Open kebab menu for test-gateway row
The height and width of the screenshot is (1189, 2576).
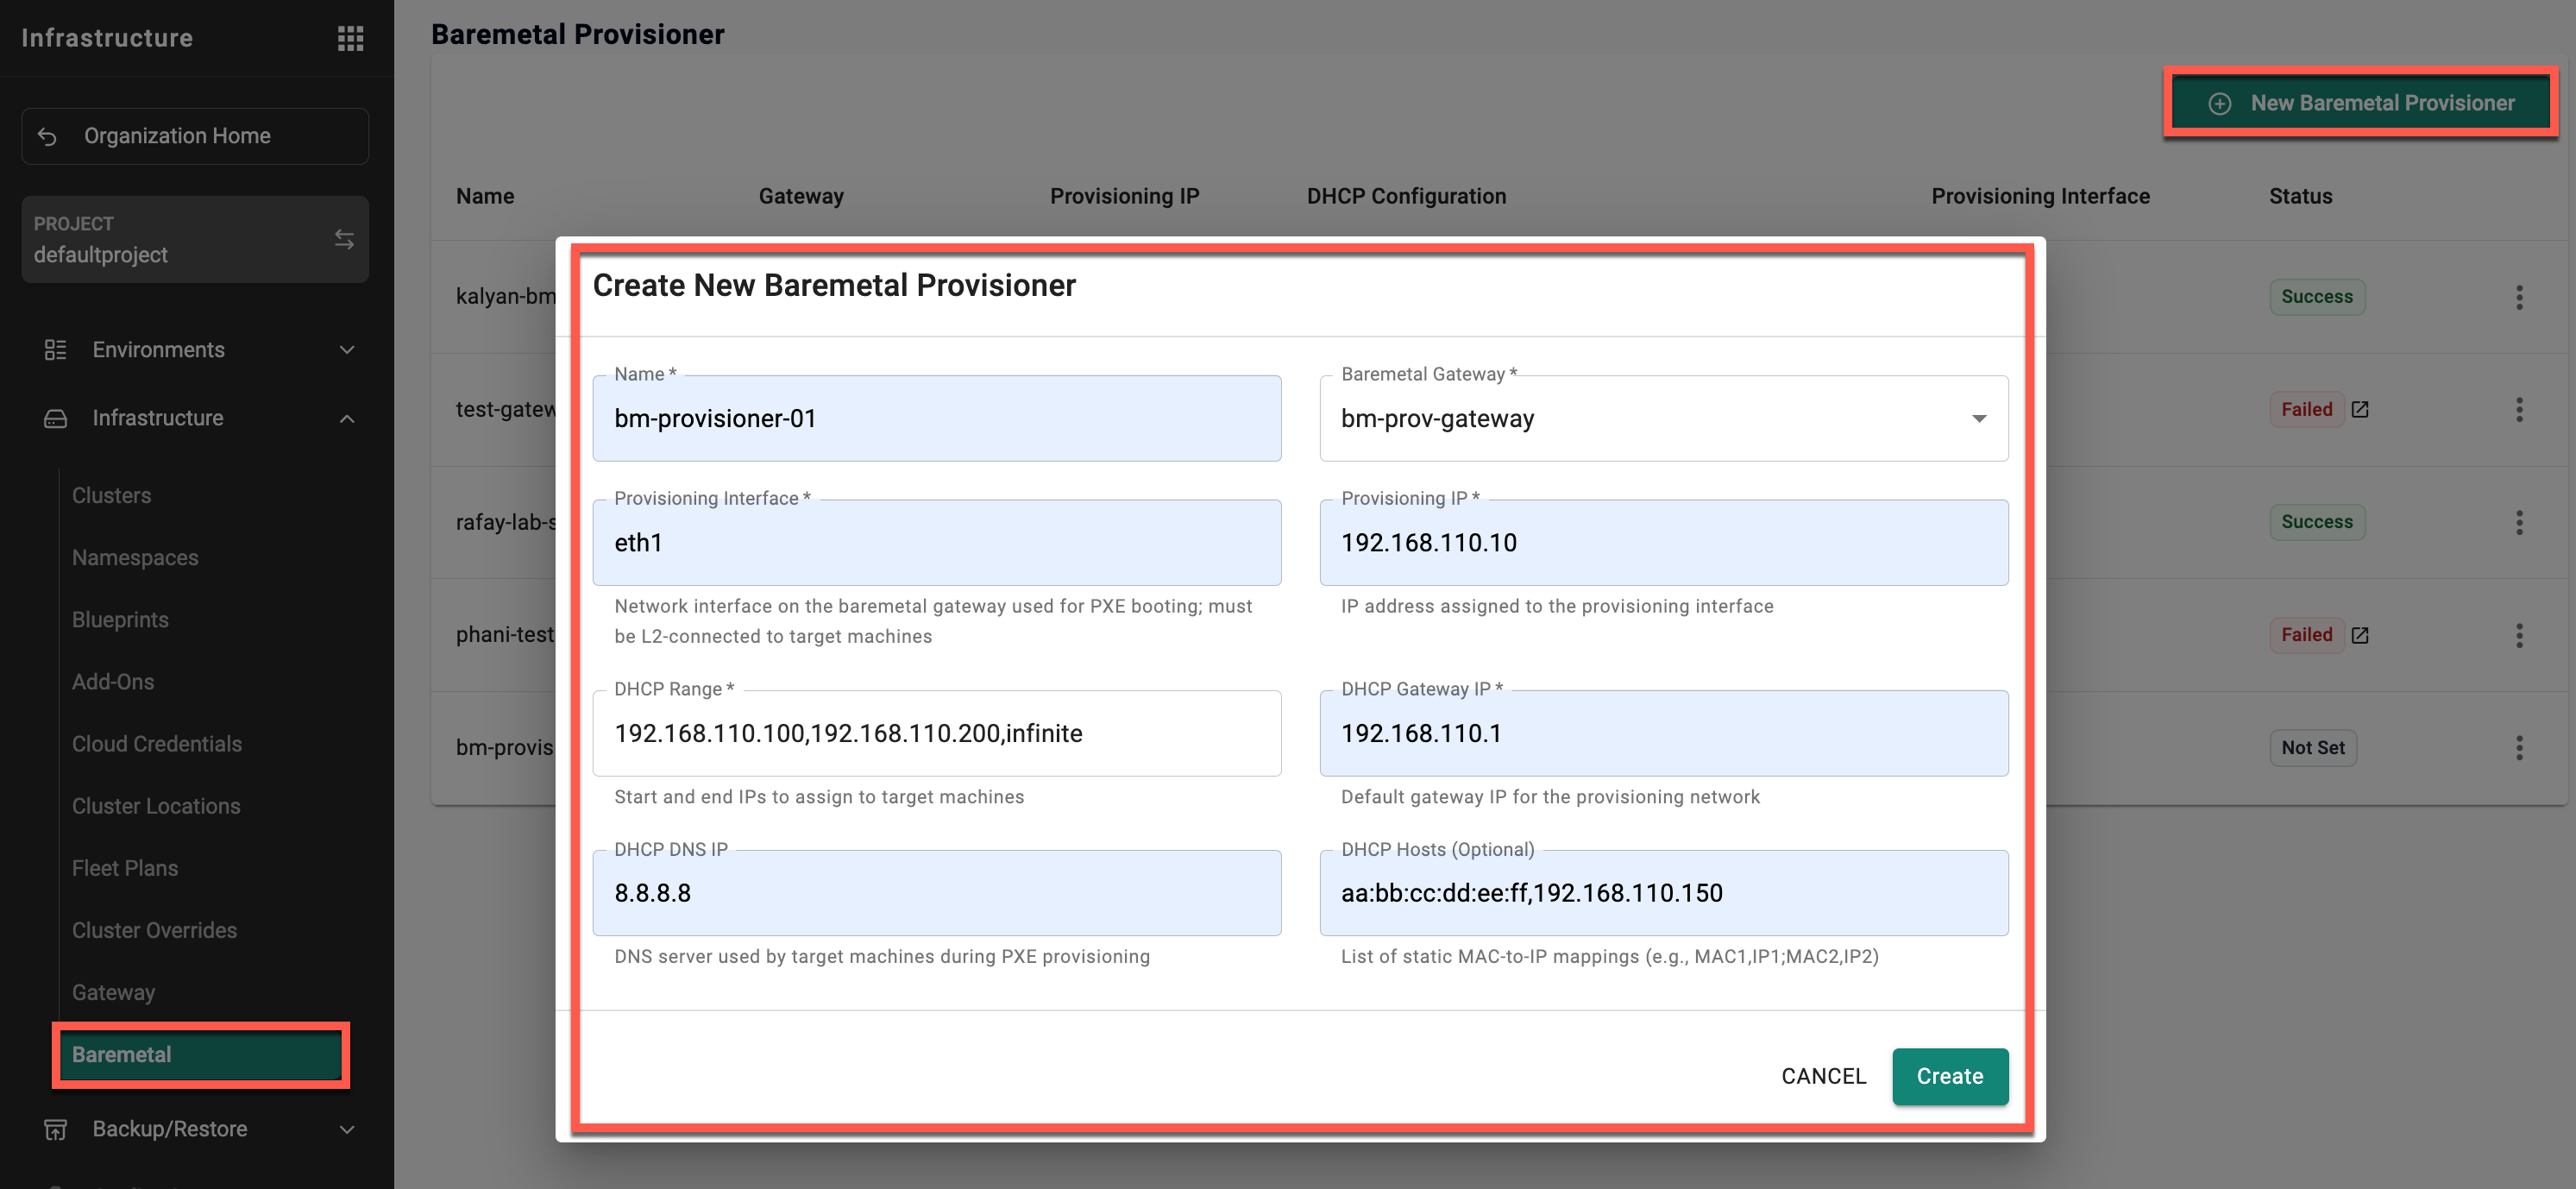tap(2519, 409)
